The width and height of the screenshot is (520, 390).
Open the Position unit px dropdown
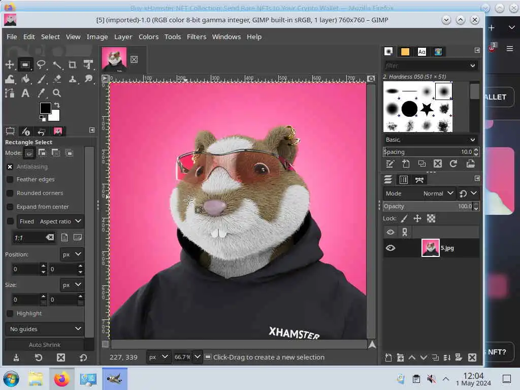pos(72,254)
